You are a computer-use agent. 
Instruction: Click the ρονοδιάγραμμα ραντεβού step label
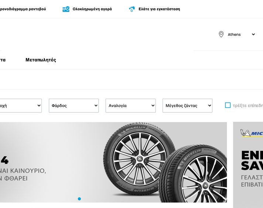tap(23, 9)
